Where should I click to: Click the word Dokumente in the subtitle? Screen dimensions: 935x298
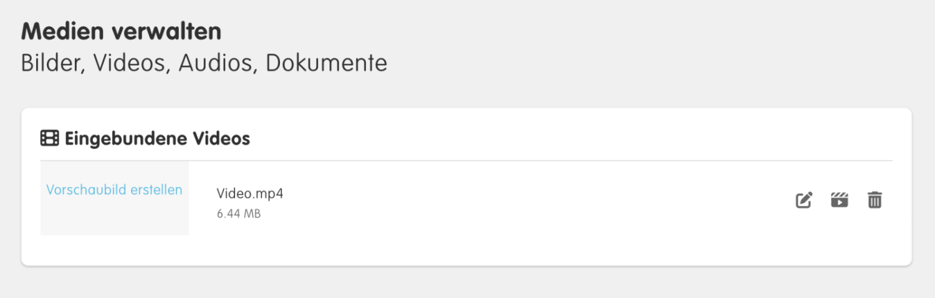(327, 64)
